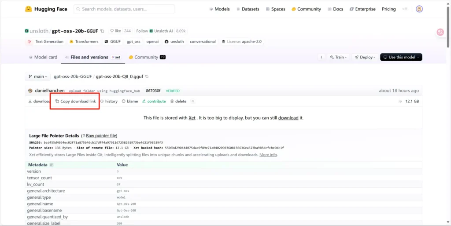Open the Community tab with 19 discussions
Viewport: 451px width, 226px height.
(147, 57)
